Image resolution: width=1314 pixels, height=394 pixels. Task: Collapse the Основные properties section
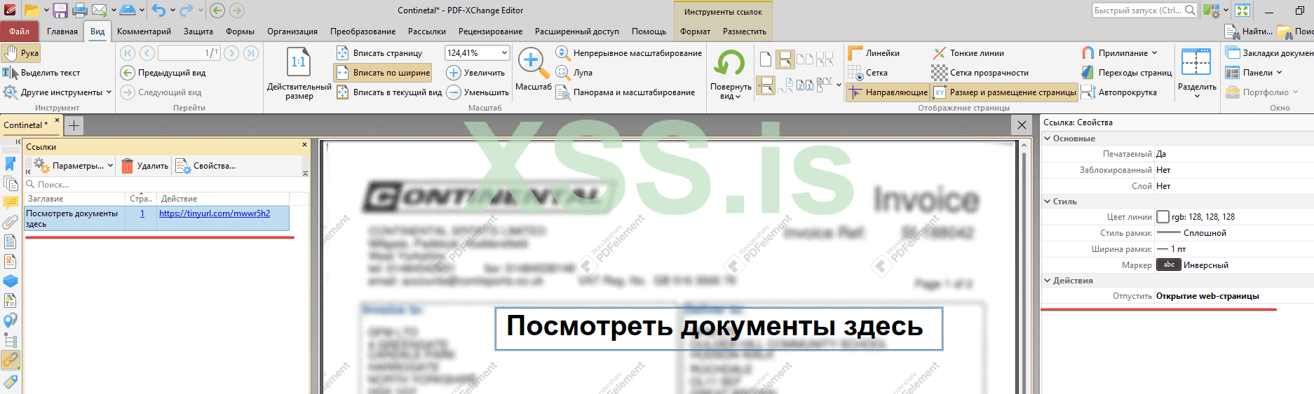click(x=1047, y=139)
